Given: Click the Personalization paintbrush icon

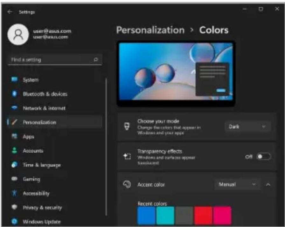Looking at the screenshot, I should [x=14, y=122].
